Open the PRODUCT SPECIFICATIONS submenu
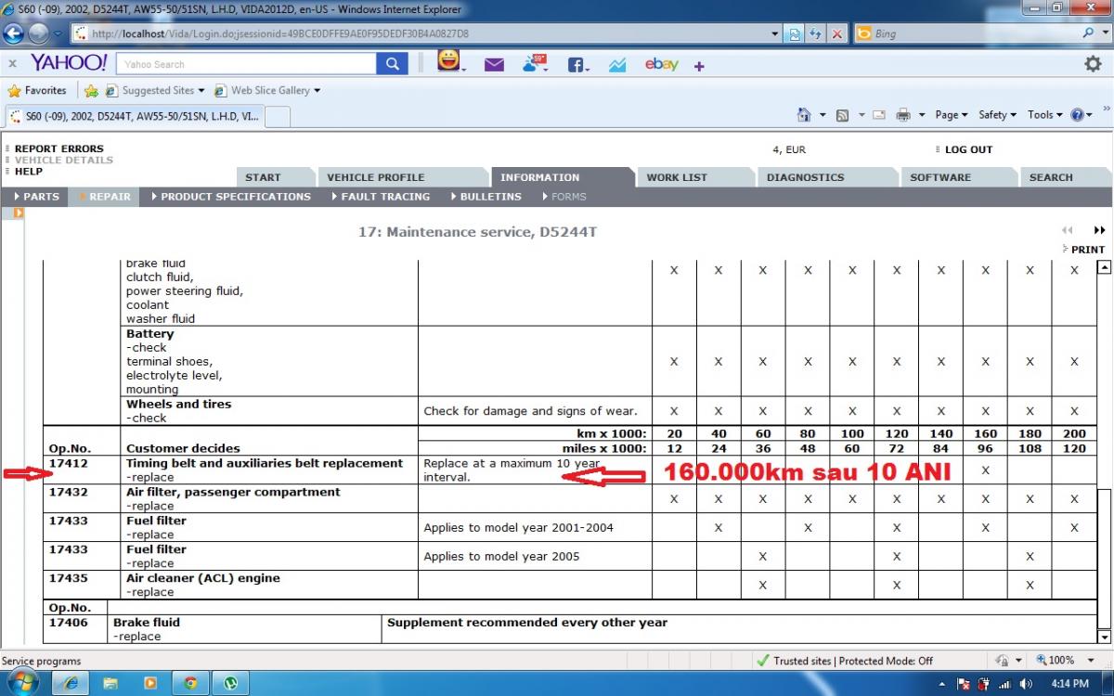Screen dimensions: 1114x696 [230, 197]
